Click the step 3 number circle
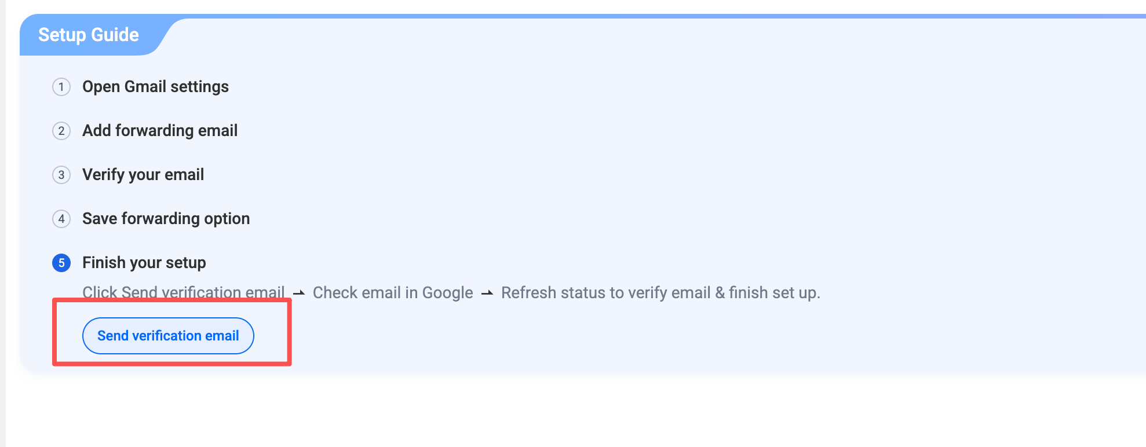Screen dimensions: 1146x447 (x=61, y=175)
